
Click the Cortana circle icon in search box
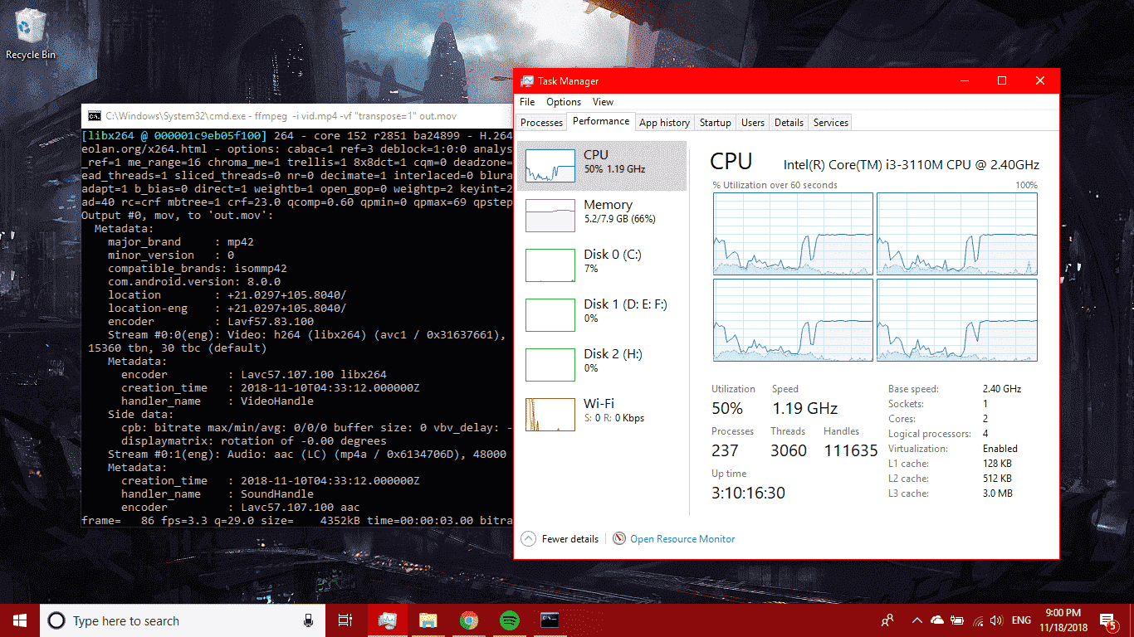tap(56, 620)
